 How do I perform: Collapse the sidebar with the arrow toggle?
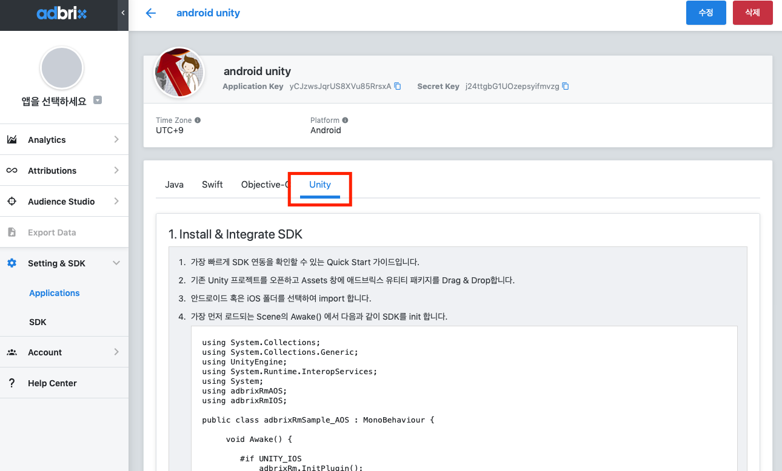tap(123, 13)
